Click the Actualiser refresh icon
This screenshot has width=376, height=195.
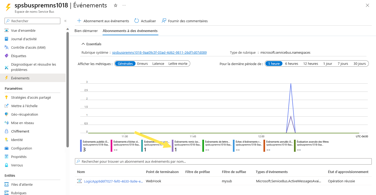pyautogui.click(x=137, y=21)
